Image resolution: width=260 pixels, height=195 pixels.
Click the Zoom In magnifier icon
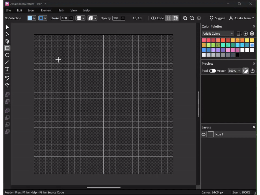click(185, 18)
